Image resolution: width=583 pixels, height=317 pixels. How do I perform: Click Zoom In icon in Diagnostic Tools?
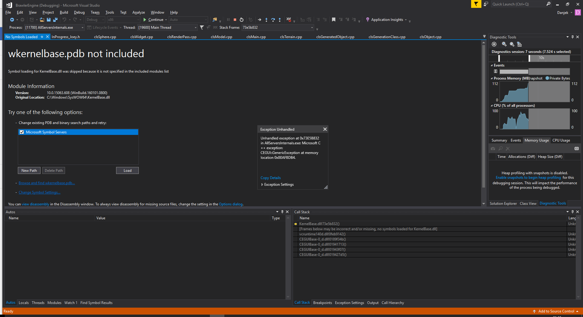pos(504,44)
